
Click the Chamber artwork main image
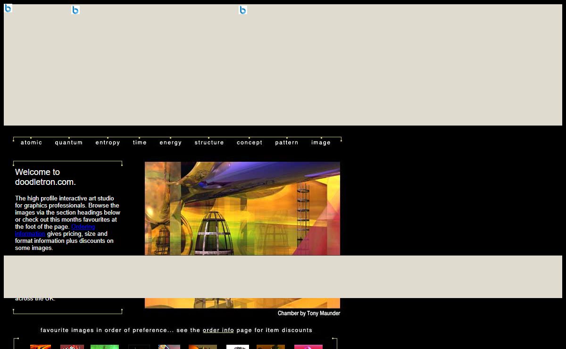click(242, 208)
